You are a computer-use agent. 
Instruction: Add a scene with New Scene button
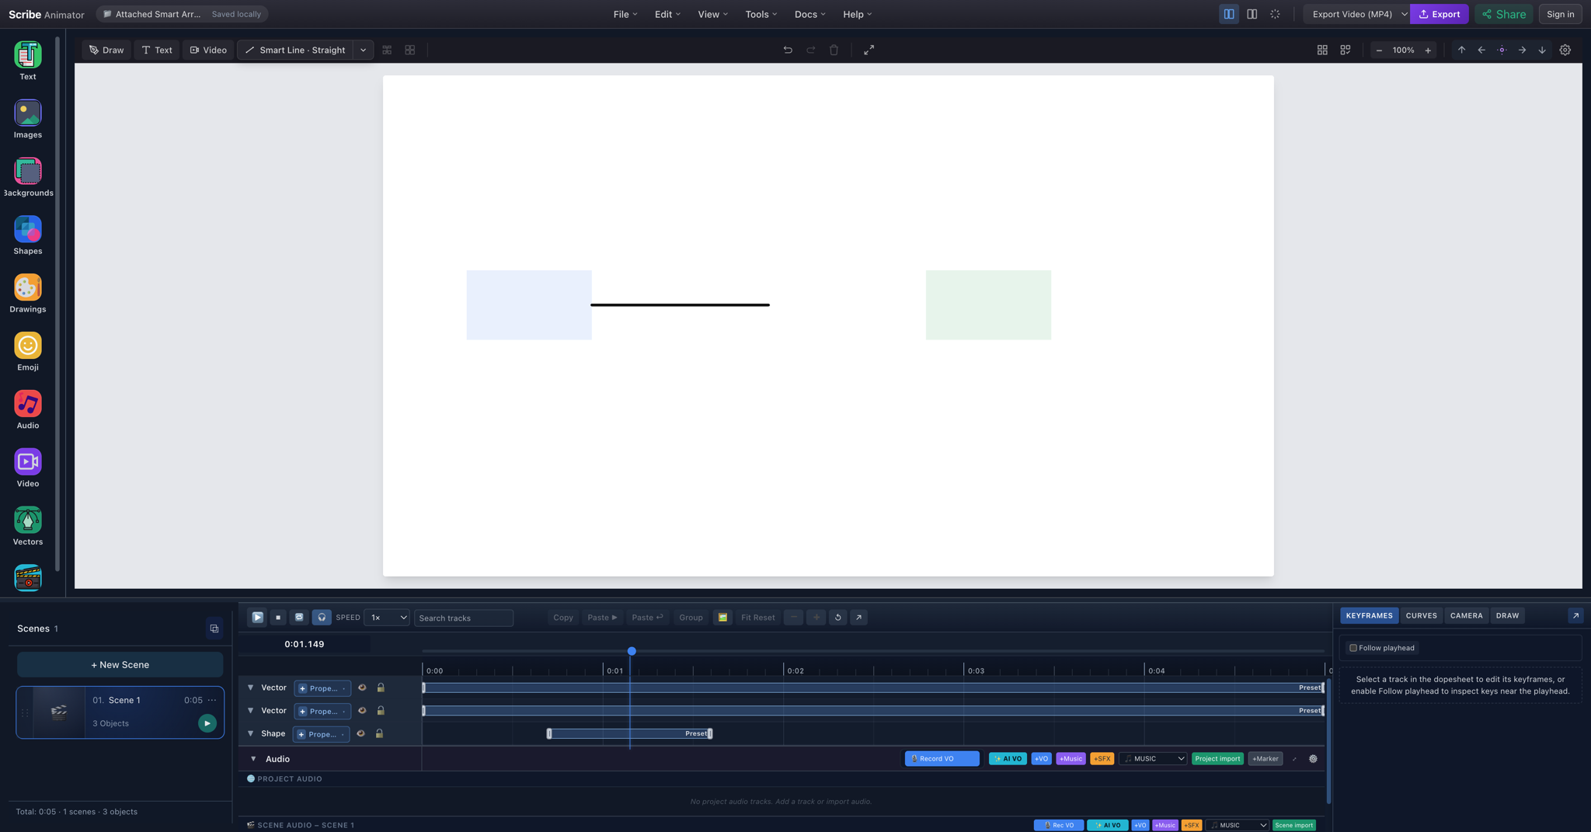click(x=120, y=665)
